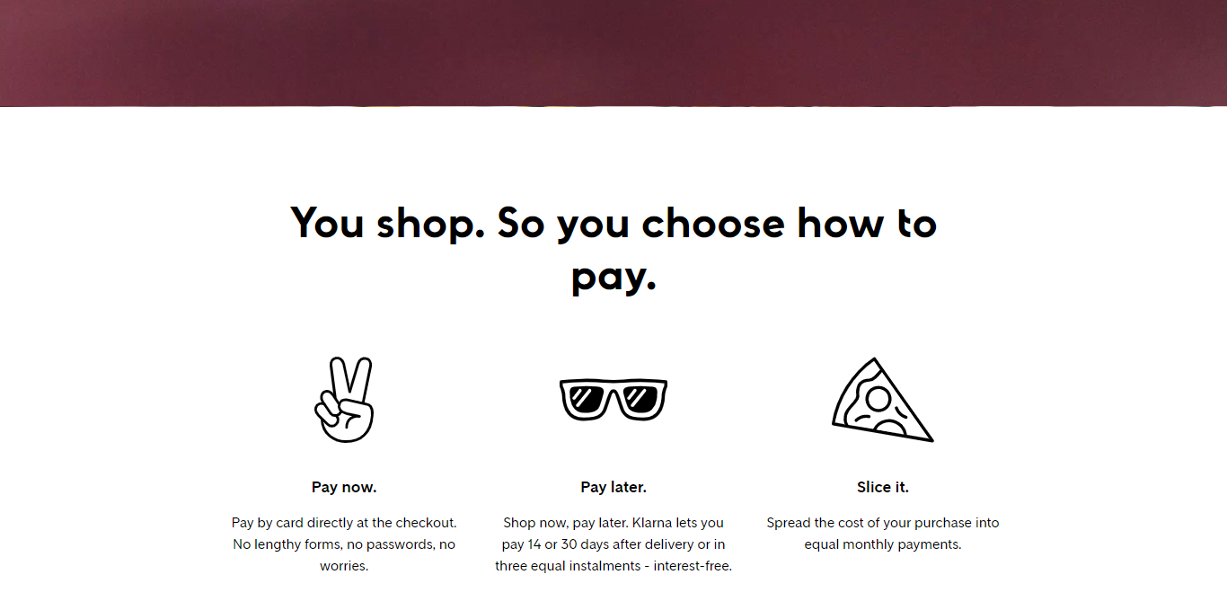The width and height of the screenshot is (1227, 610).
Task: Click the "No lengthy forms, no passwords" line
Action: click(x=344, y=544)
